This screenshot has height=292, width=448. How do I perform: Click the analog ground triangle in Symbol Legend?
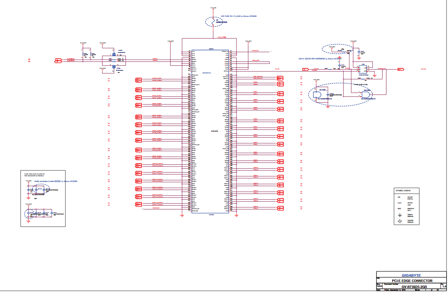[x=400, y=222]
